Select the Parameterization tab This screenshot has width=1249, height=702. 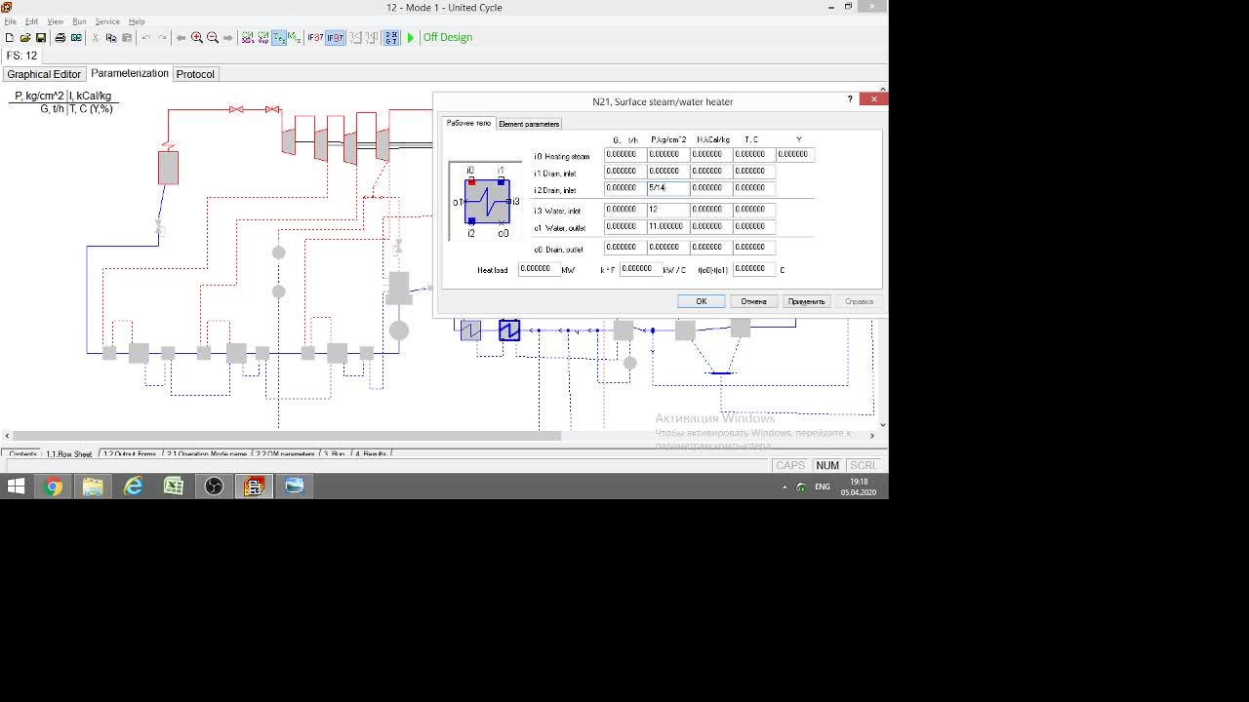pos(130,73)
